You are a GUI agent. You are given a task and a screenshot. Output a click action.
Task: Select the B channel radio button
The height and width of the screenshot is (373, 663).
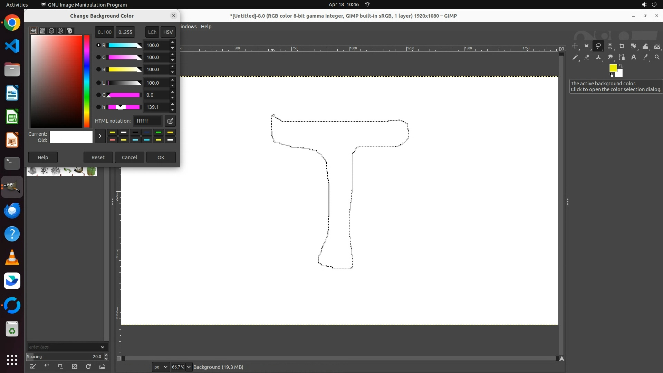tap(98, 69)
